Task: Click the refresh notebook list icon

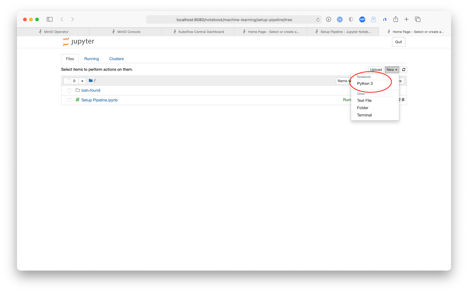Action: [x=404, y=70]
